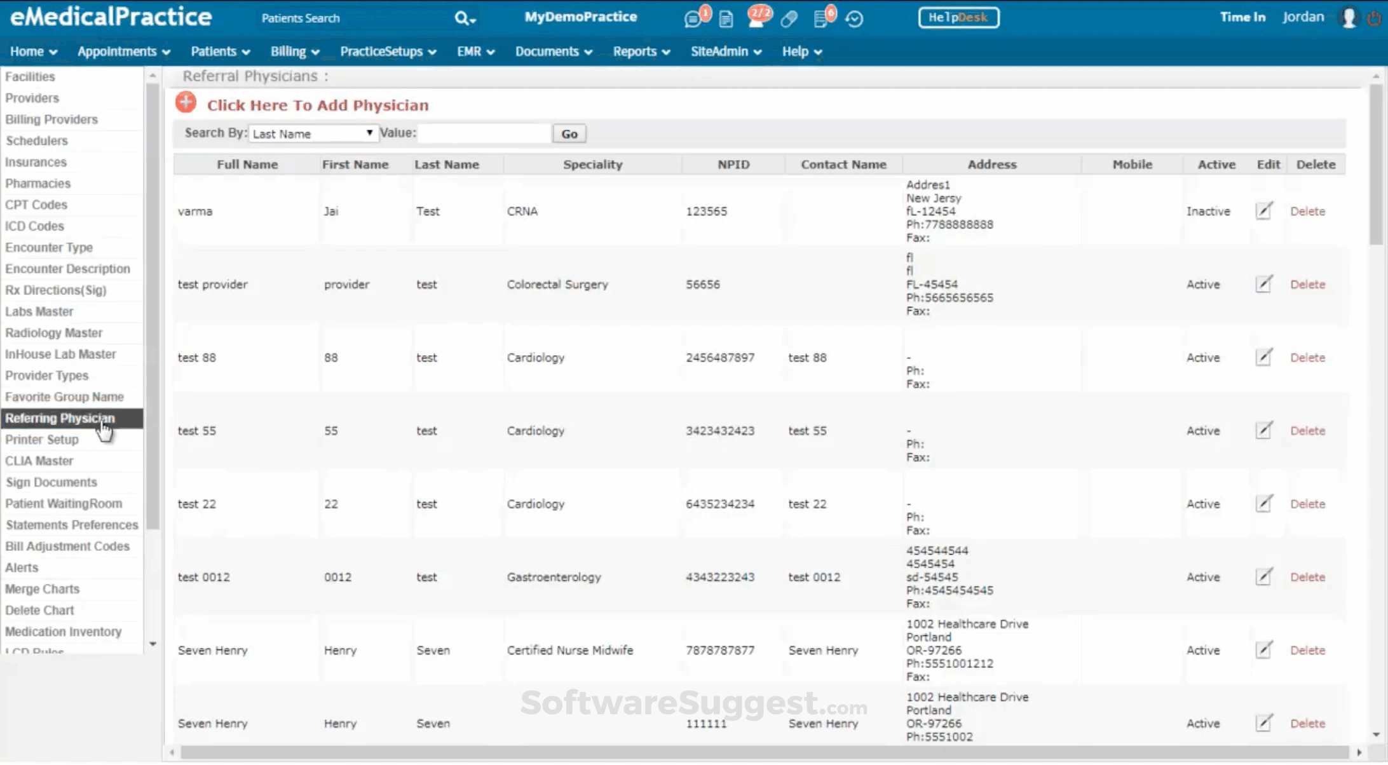
Task: Click the document icon in the top bar
Action: point(726,18)
